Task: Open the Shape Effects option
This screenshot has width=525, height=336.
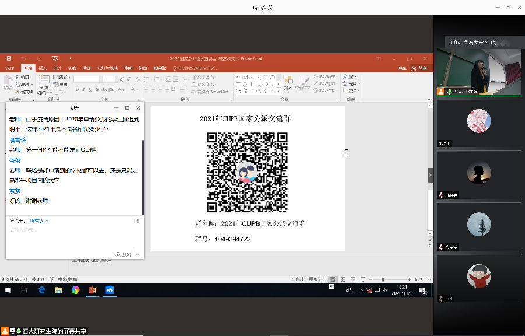Action: 325,90
